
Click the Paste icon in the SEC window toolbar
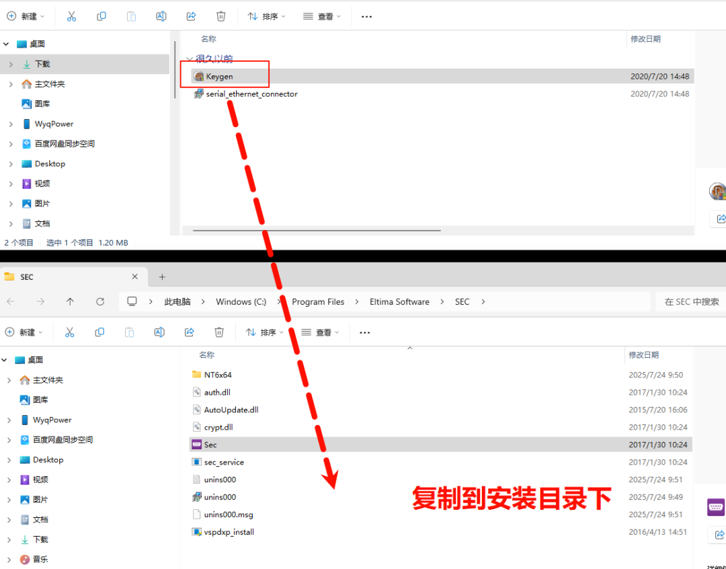tap(129, 332)
